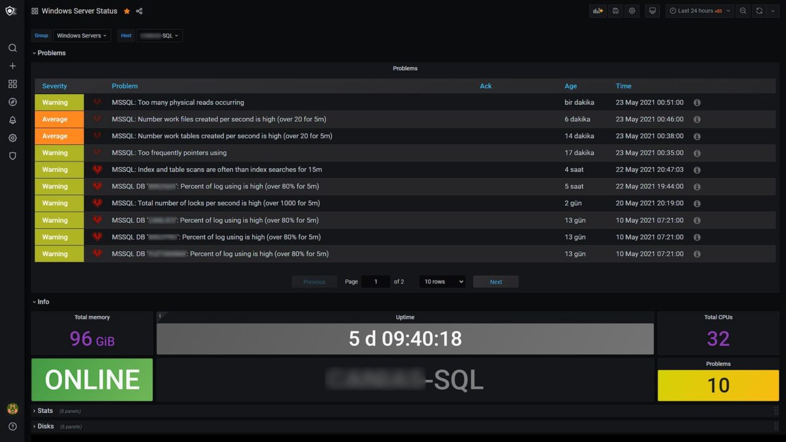The height and width of the screenshot is (442, 786).
Task: Expand the Stats panels section
Action: click(x=44, y=410)
